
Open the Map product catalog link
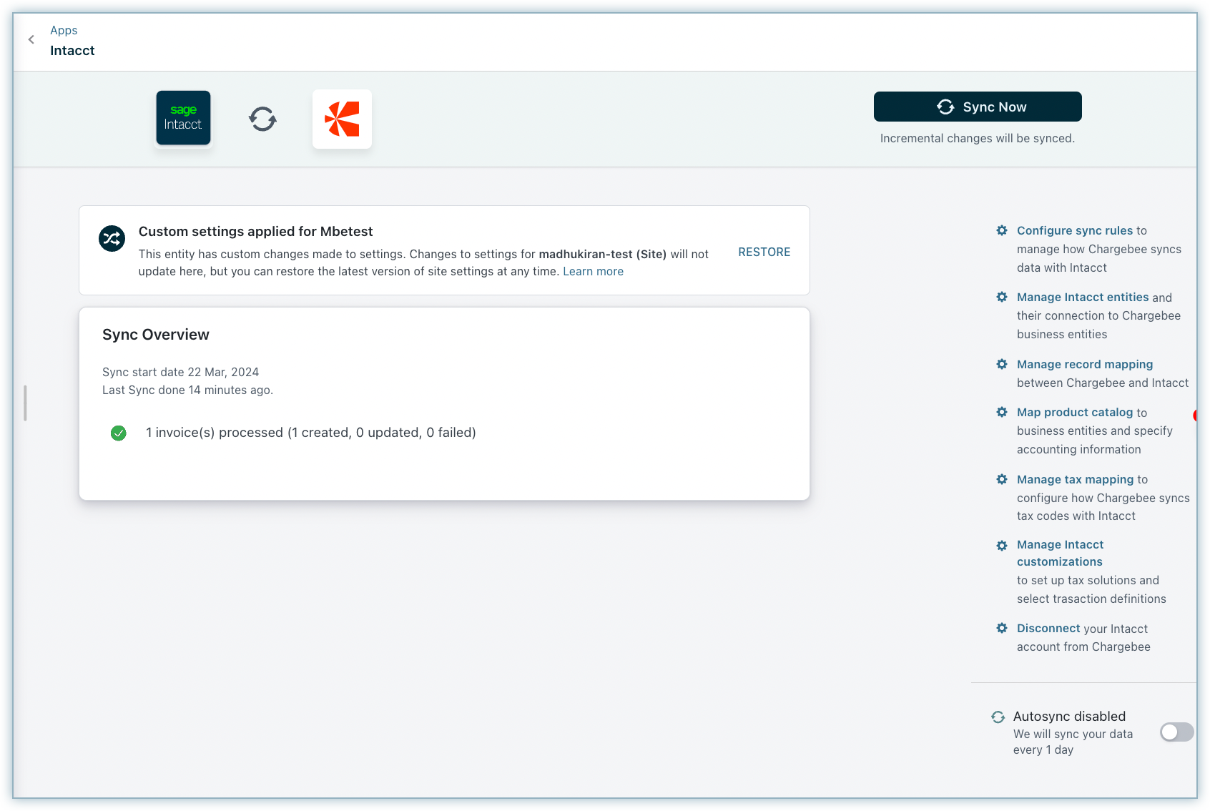(1074, 412)
